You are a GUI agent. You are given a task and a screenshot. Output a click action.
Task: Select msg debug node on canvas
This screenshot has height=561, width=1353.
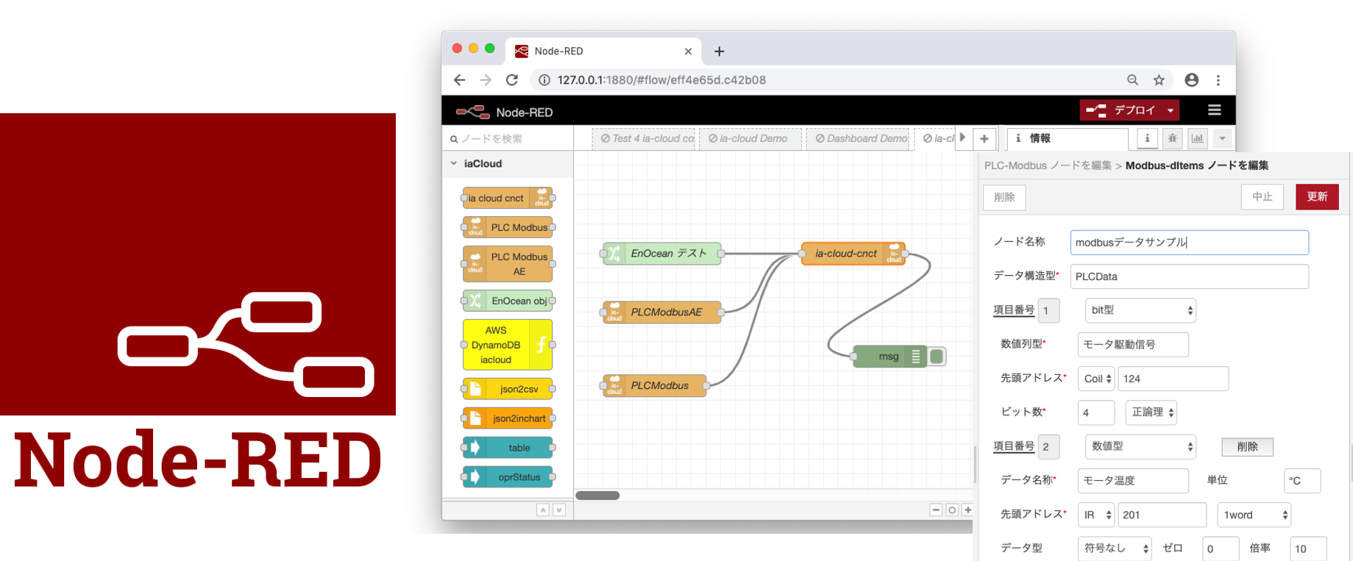pyautogui.click(x=889, y=357)
